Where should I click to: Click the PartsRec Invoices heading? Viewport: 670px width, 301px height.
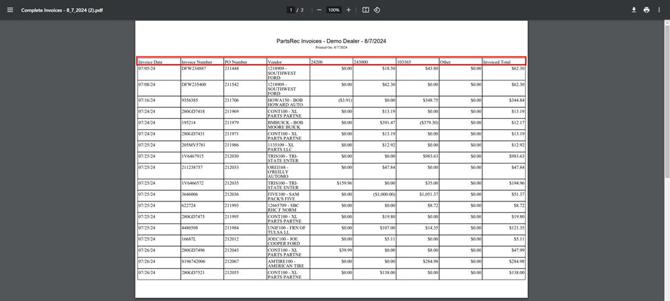click(331, 41)
